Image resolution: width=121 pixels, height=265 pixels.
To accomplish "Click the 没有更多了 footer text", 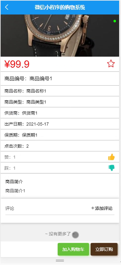I will coord(60,234).
